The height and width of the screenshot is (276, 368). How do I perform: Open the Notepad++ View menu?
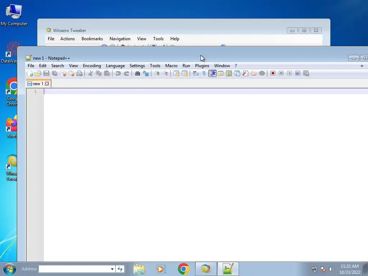pyautogui.click(x=73, y=66)
